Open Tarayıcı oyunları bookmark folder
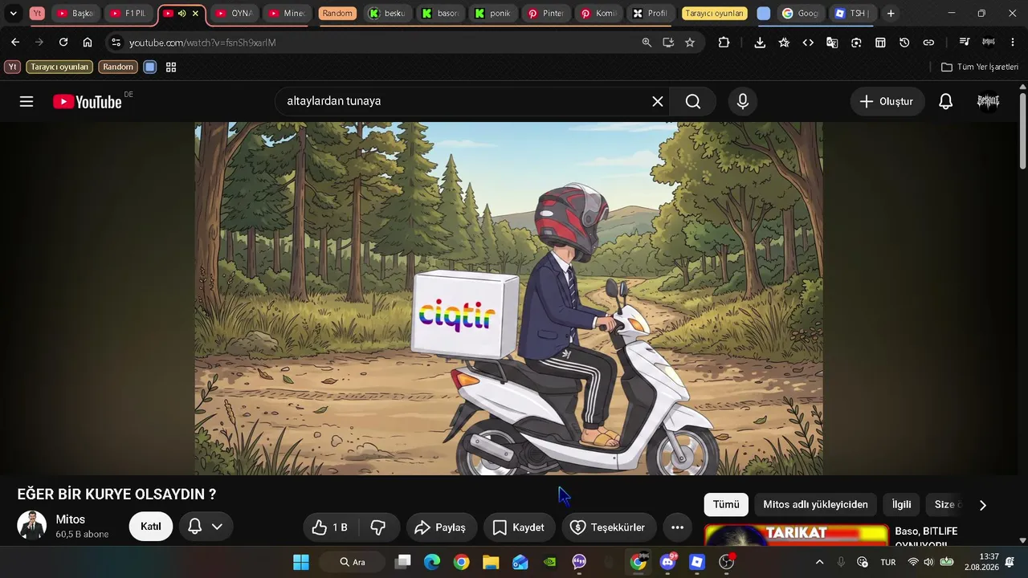 59,67
